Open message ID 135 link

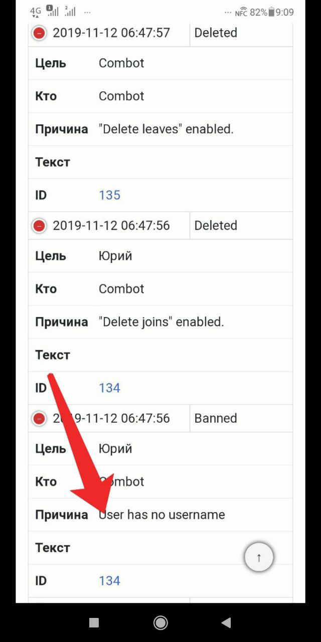click(109, 195)
